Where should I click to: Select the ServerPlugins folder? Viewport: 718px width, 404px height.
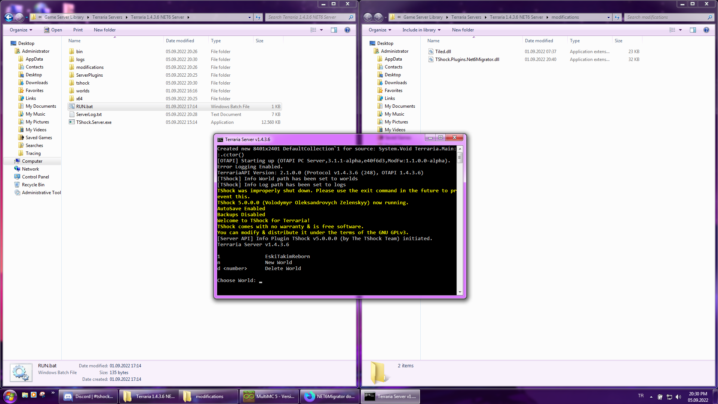point(89,75)
